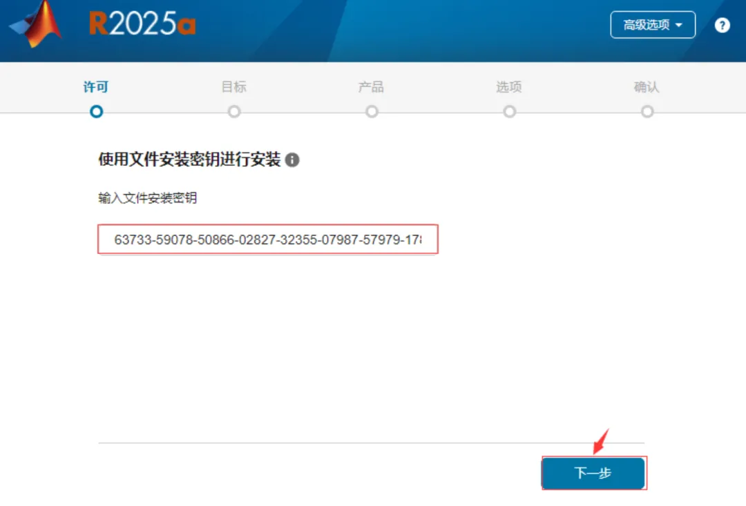Click the step circle under 许可
Viewport: 746px width, 506px height.
[96, 112]
